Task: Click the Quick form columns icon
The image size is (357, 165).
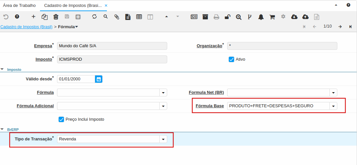Action: pyautogui.click(x=150, y=17)
